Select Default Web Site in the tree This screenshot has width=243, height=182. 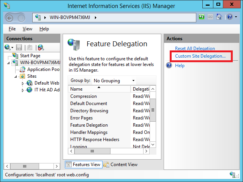tap(47, 83)
